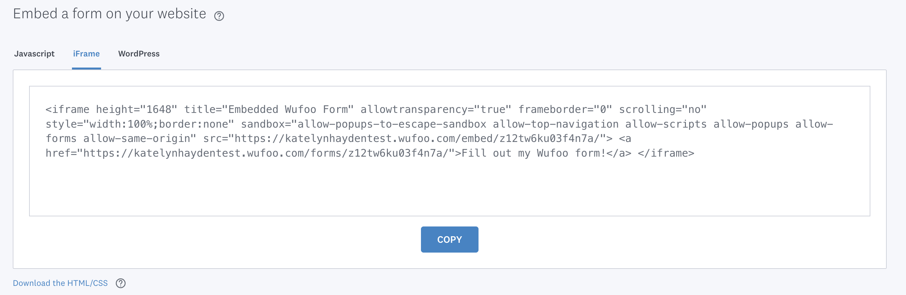Switch to the Javascript tab
The image size is (906, 295).
click(x=34, y=54)
